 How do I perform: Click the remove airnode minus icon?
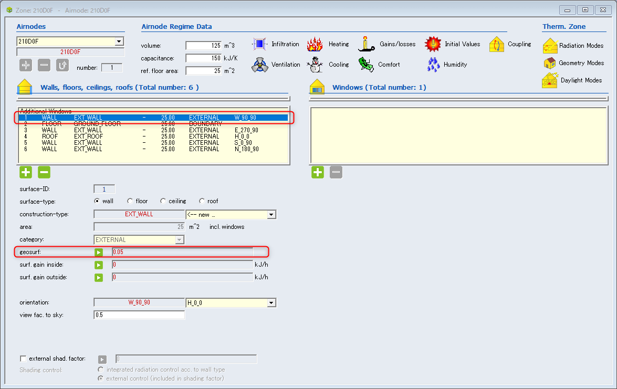click(x=44, y=65)
